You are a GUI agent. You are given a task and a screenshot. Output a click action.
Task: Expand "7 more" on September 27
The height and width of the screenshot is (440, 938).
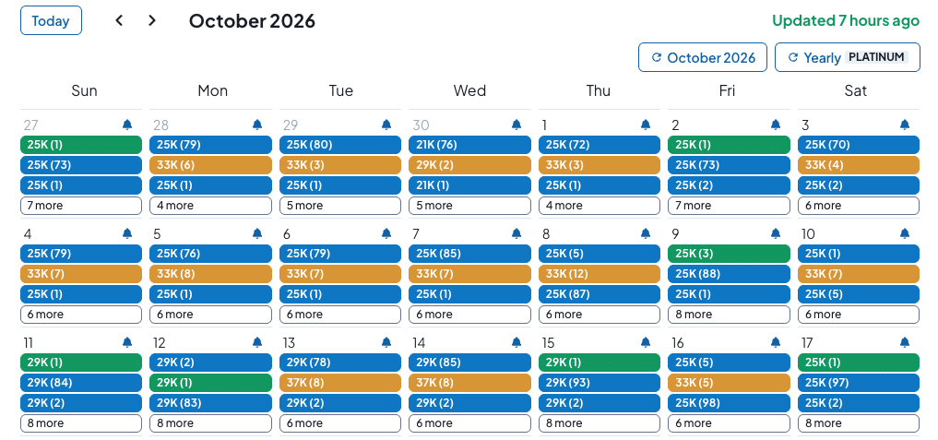81,206
